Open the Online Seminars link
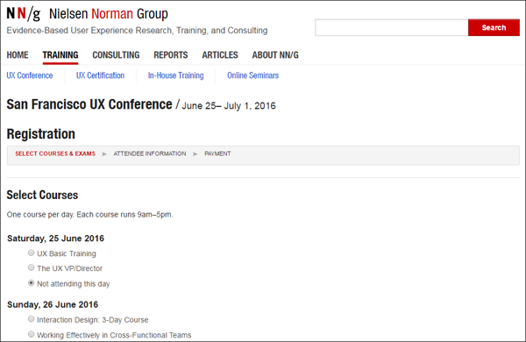526x342 pixels. [x=253, y=75]
